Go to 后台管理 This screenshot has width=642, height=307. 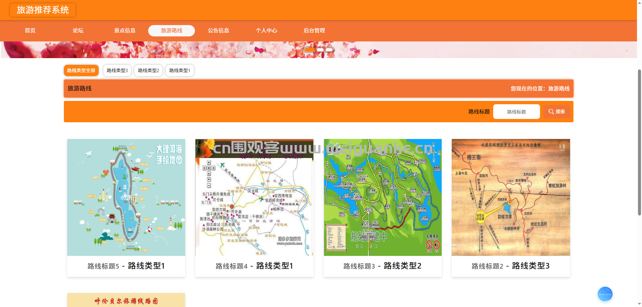314,30
